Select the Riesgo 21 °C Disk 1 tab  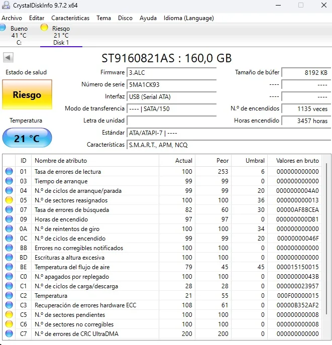(x=61, y=35)
